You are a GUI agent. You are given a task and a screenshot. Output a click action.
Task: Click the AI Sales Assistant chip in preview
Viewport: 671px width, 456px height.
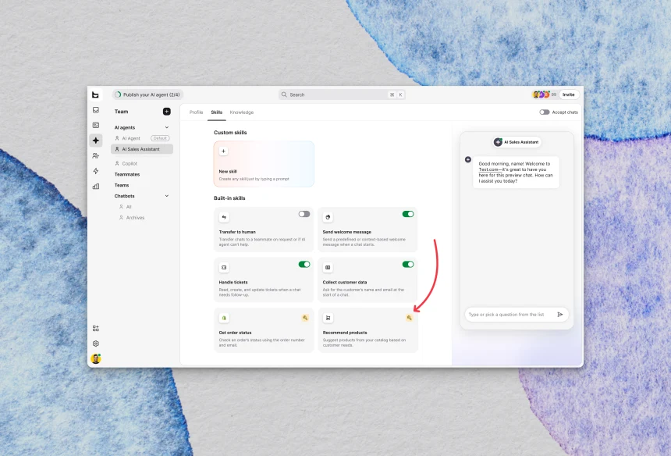[517, 142]
